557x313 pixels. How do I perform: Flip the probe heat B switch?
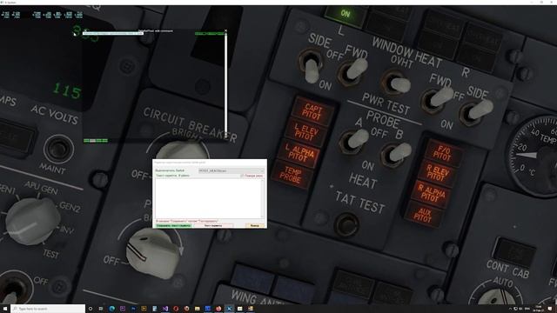[396, 154]
